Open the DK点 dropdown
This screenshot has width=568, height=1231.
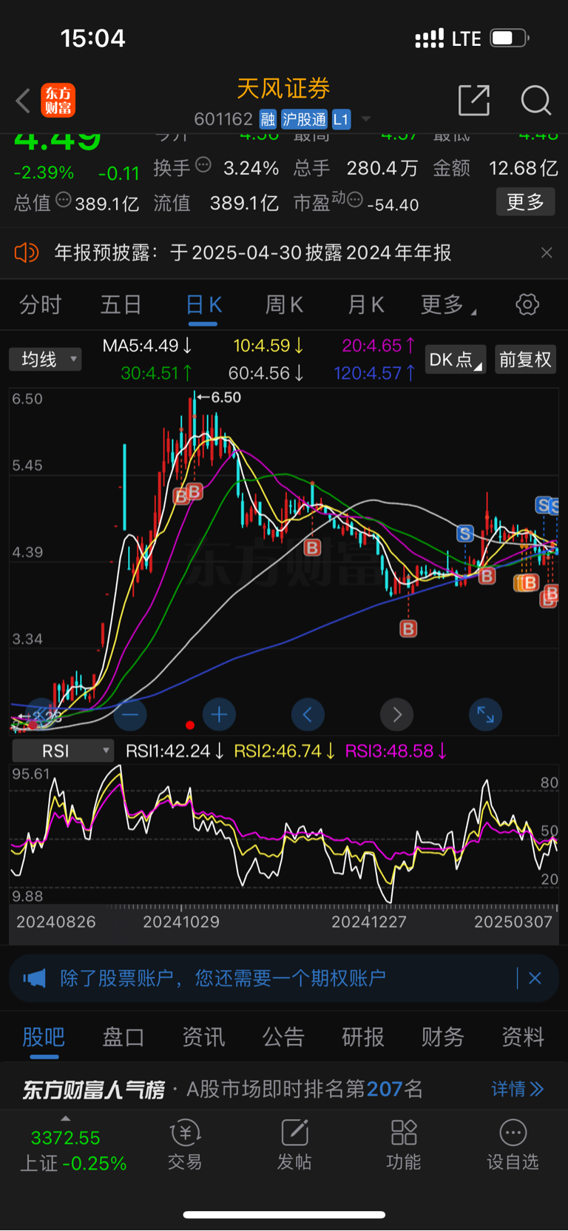pyautogui.click(x=456, y=360)
